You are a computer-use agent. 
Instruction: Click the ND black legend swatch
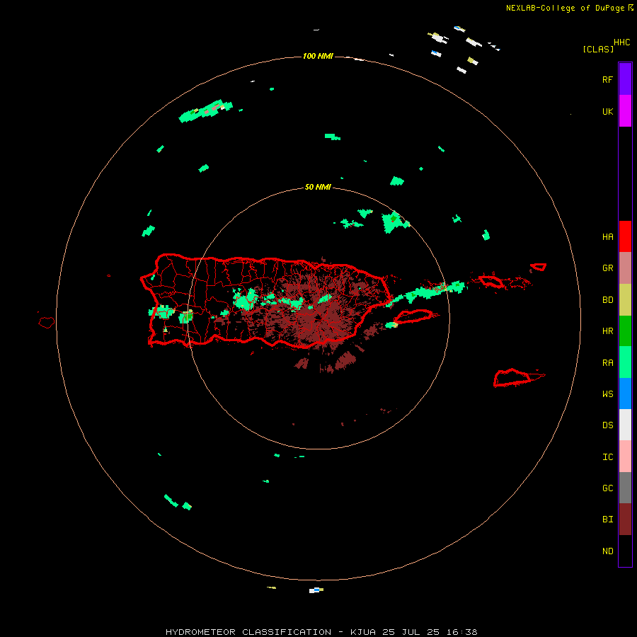625,551
